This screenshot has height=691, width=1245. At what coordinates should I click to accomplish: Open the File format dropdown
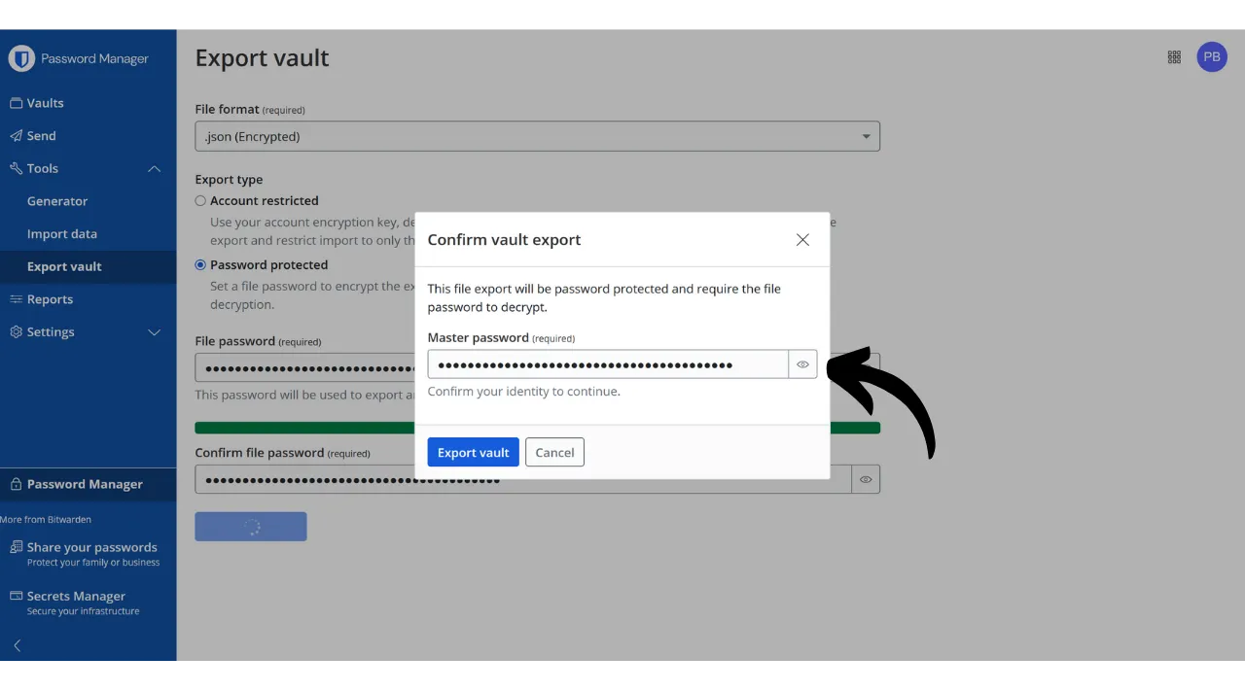[x=537, y=137]
